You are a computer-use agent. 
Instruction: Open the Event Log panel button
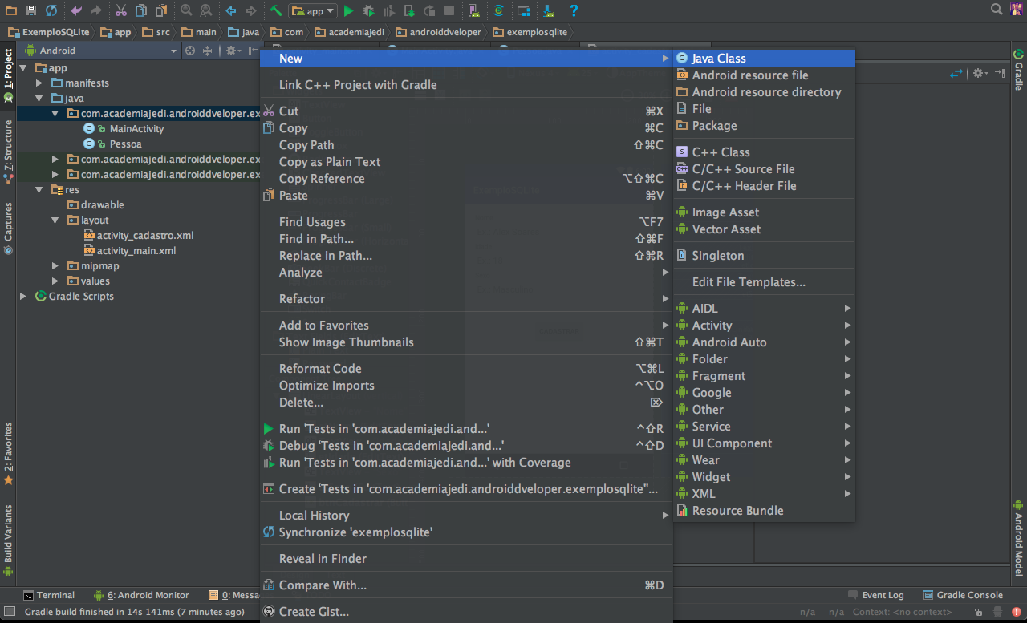(876, 595)
